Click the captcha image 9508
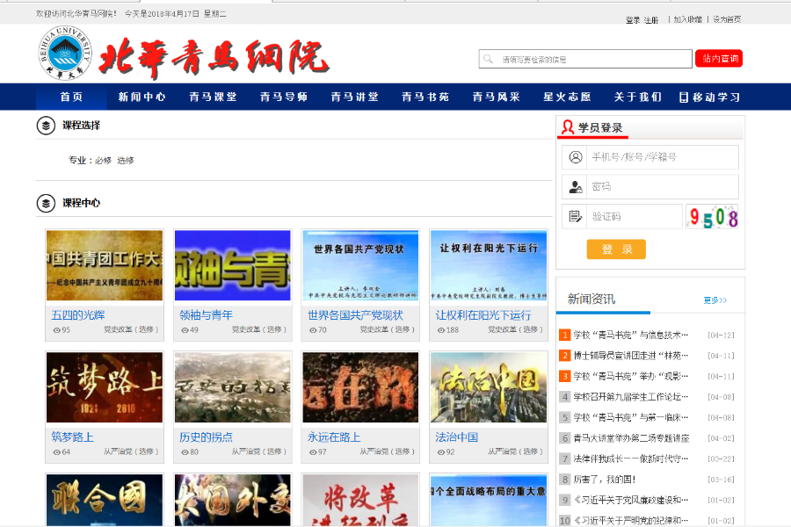Image resolution: width=791 pixels, height=527 pixels. tap(712, 217)
